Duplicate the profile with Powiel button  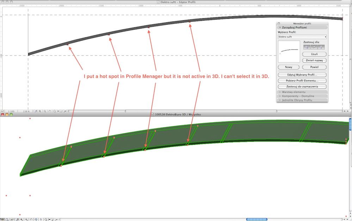[314, 67]
